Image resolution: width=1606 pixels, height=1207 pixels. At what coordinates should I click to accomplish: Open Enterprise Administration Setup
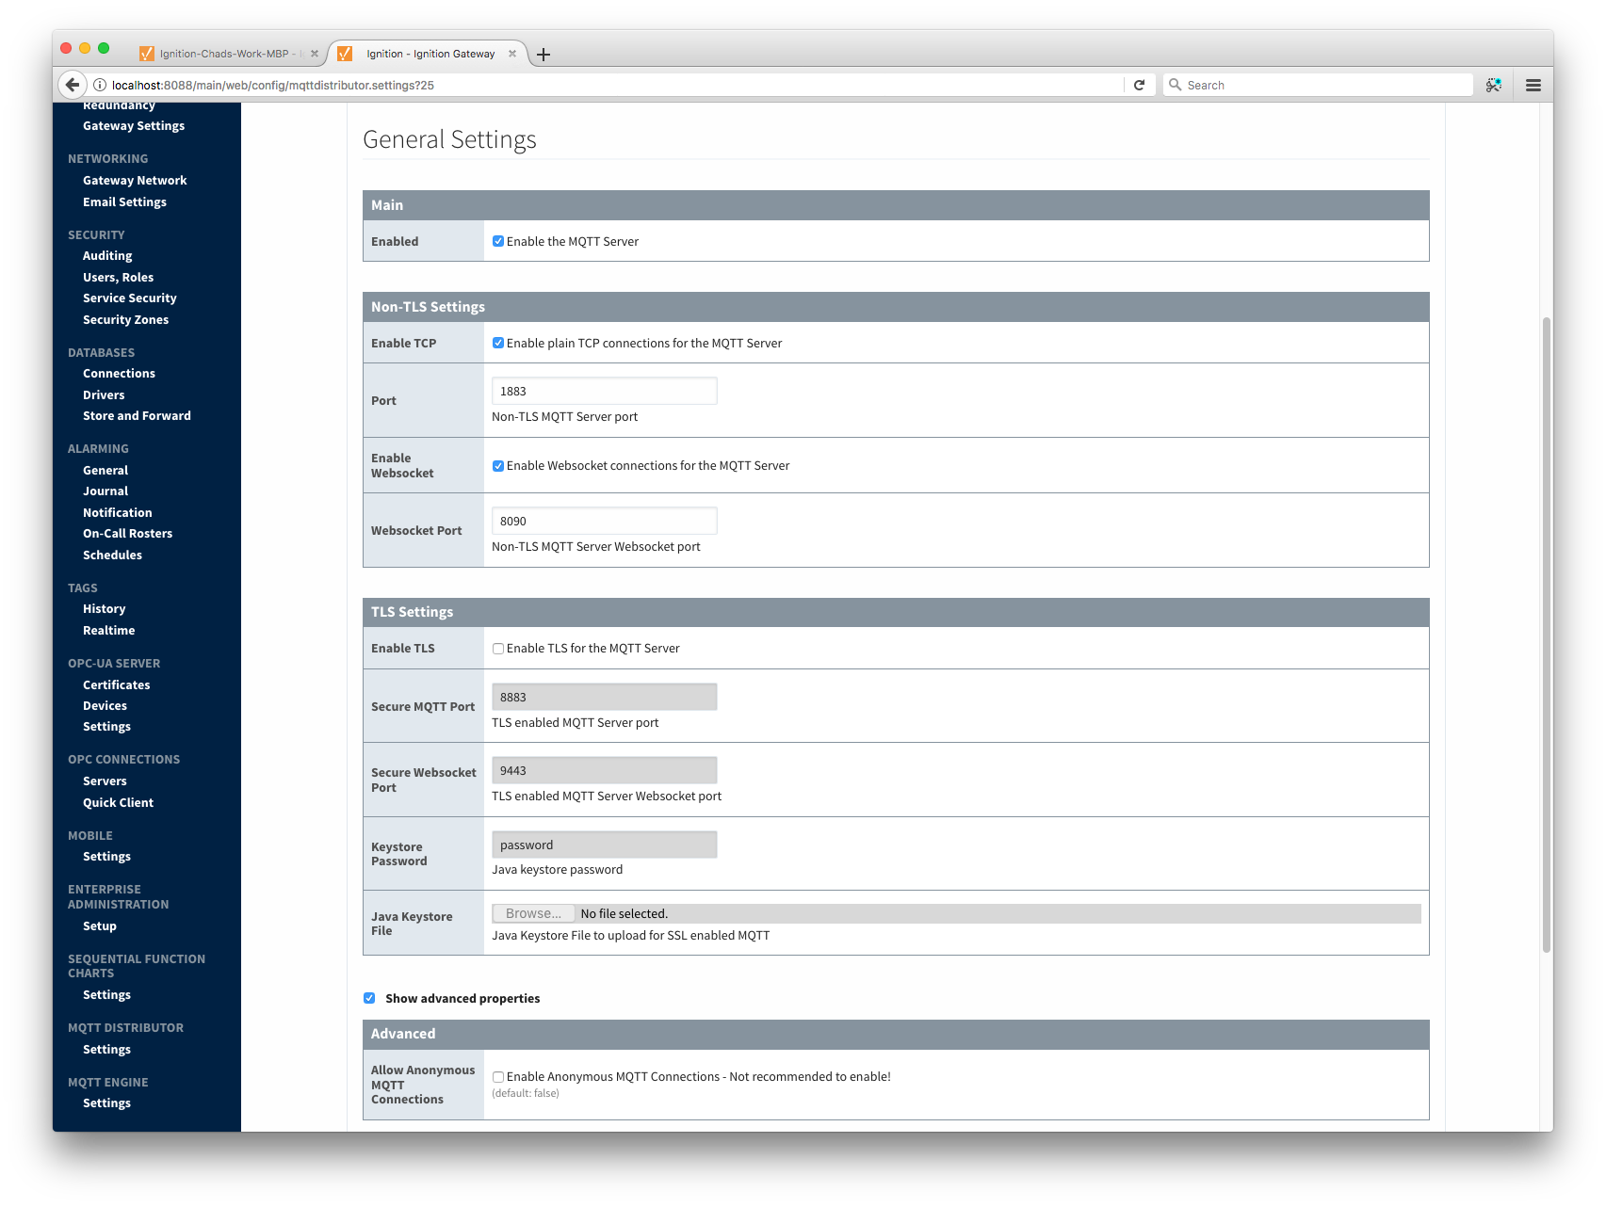100,925
